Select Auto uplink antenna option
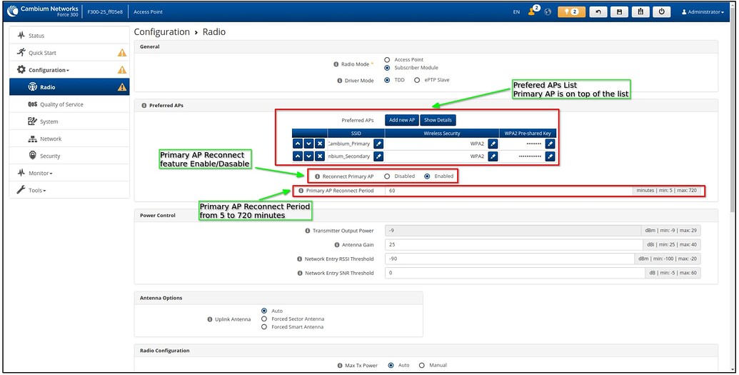Image resolution: width=739 pixels, height=375 pixels. [264, 311]
